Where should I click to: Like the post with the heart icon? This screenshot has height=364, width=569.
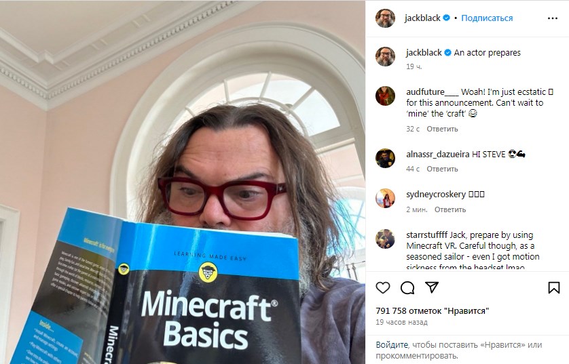point(383,288)
